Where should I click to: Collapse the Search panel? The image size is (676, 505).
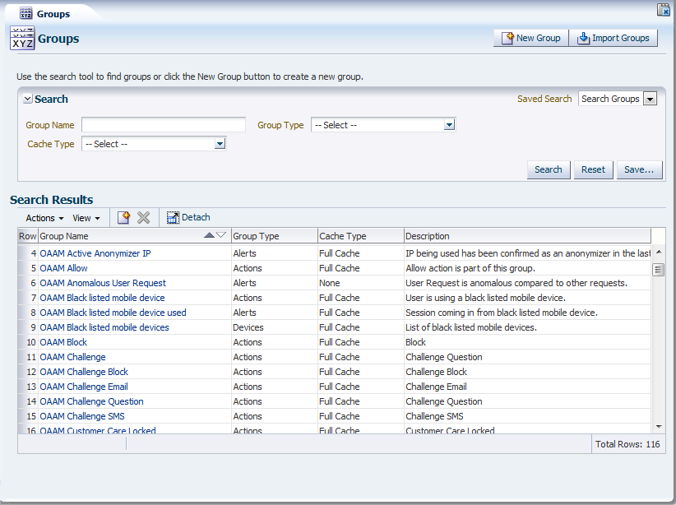(x=28, y=99)
